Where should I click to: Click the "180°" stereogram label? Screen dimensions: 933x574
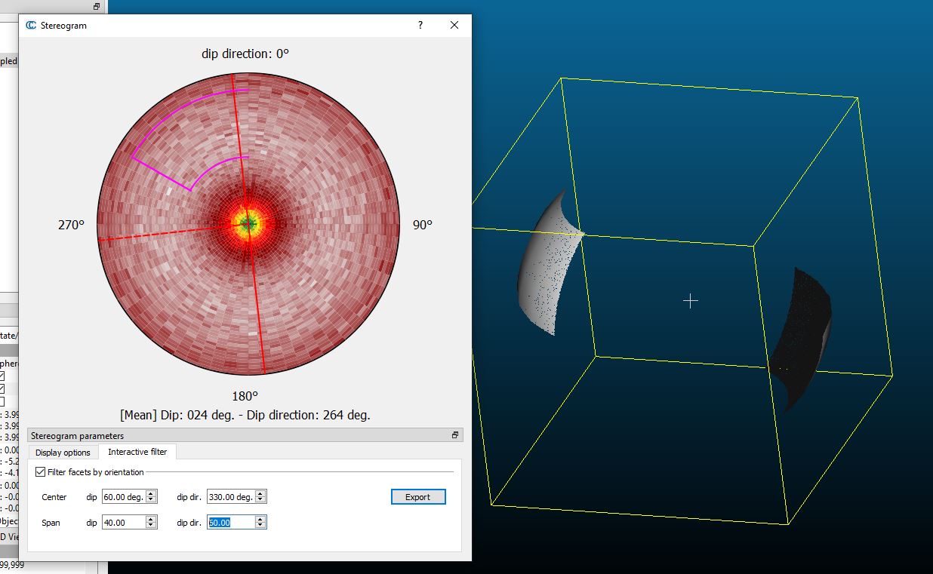[245, 396]
